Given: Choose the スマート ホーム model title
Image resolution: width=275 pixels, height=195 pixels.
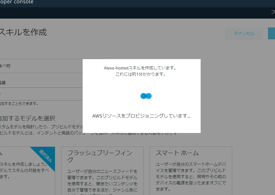Looking at the screenshot, I should [x=177, y=153].
